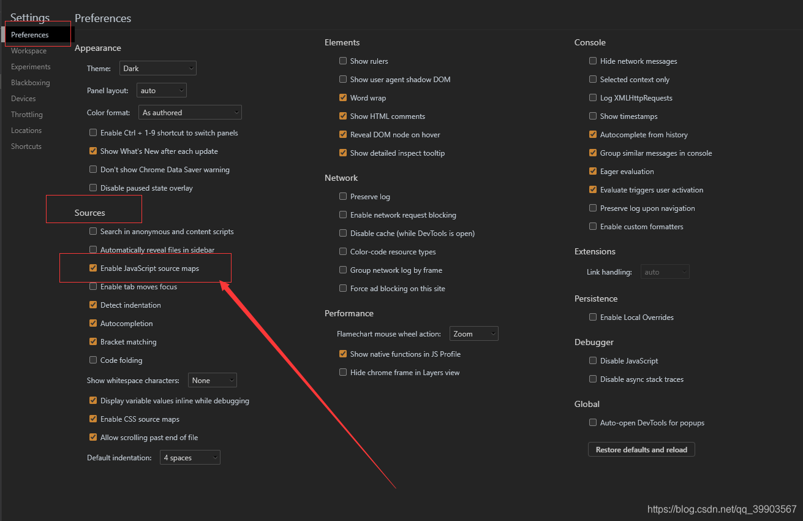Uncheck Autocomplete from history
Screen dimensions: 803x521
[x=593, y=134]
